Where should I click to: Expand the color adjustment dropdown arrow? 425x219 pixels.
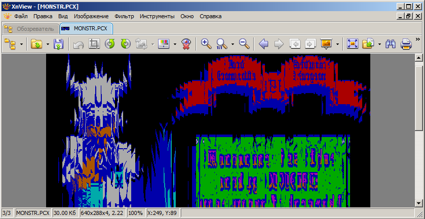[175, 44]
